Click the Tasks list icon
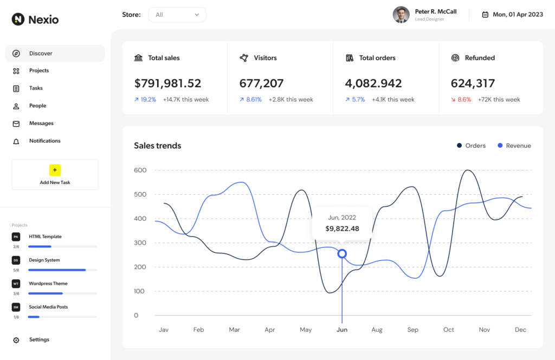Viewport: 555px width, 360px height. (16, 88)
